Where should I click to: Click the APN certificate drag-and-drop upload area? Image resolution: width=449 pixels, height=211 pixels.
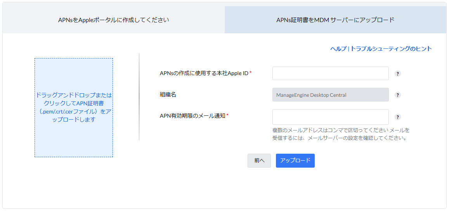pyautogui.click(x=74, y=107)
